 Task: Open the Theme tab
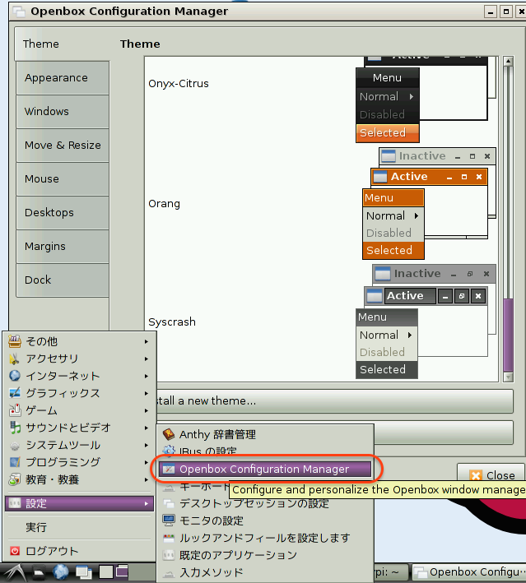62,44
